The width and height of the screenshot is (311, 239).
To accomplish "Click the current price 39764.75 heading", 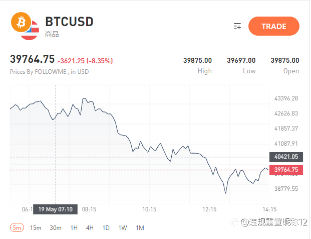I will [32, 59].
